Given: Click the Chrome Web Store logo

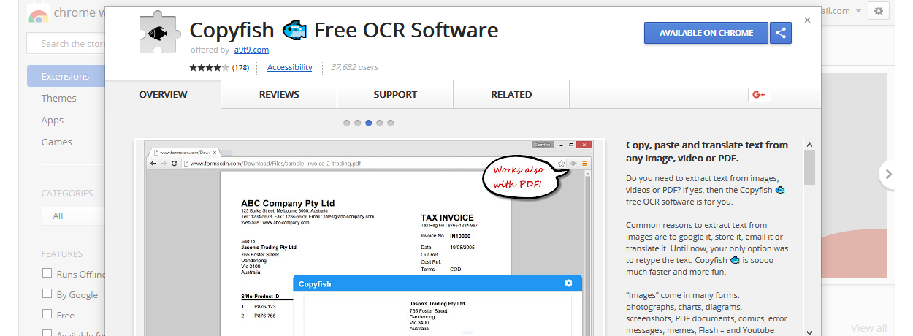Looking at the screenshot, I should [39, 13].
